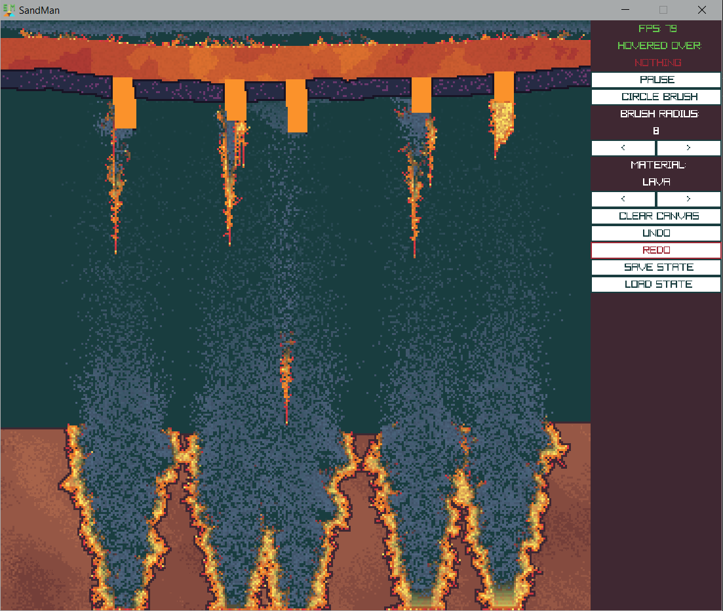
Task: Click the fourth orange lava block from left
Action: tap(421, 95)
